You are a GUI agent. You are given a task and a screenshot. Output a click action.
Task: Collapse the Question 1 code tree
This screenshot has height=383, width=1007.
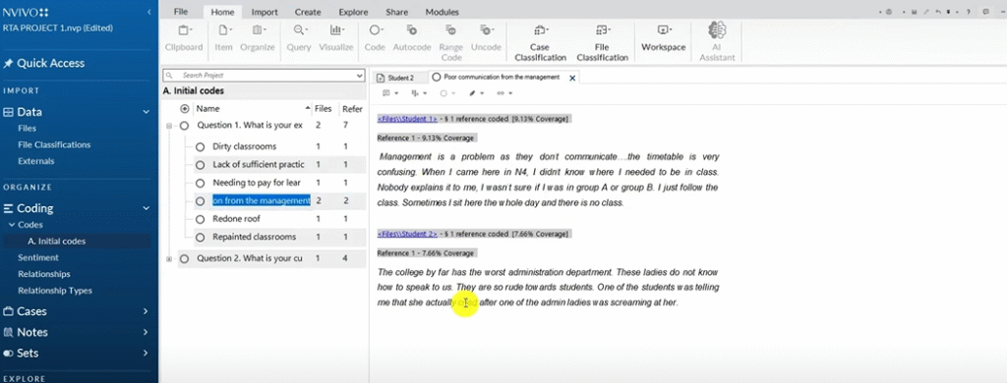(169, 126)
